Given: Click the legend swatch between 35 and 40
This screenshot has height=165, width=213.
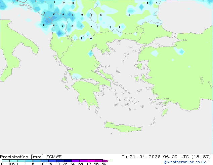Looking at the screenshot, I should tap(83, 161).
